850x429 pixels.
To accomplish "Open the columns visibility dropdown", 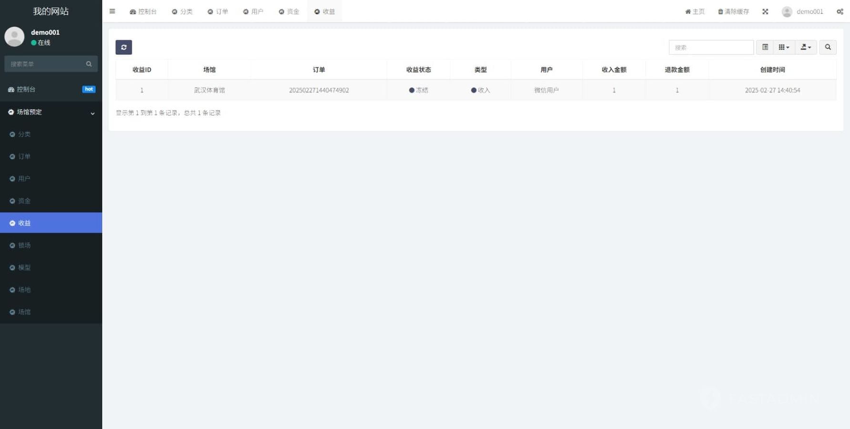I will [784, 47].
